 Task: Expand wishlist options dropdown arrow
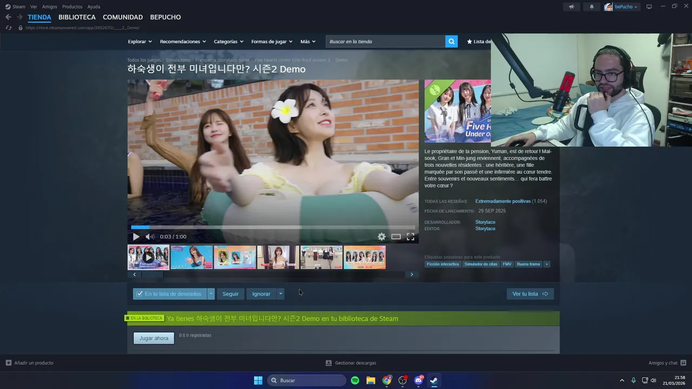pyautogui.click(x=211, y=294)
